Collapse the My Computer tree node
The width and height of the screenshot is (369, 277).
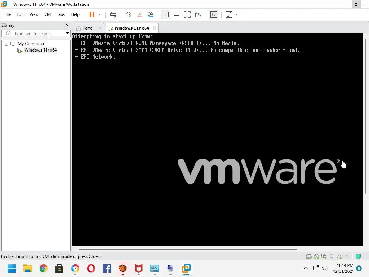click(6, 44)
